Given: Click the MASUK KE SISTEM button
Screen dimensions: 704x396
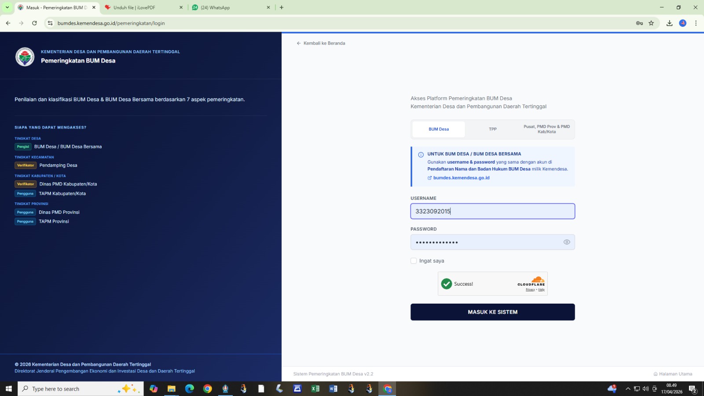Looking at the screenshot, I should 493,312.
